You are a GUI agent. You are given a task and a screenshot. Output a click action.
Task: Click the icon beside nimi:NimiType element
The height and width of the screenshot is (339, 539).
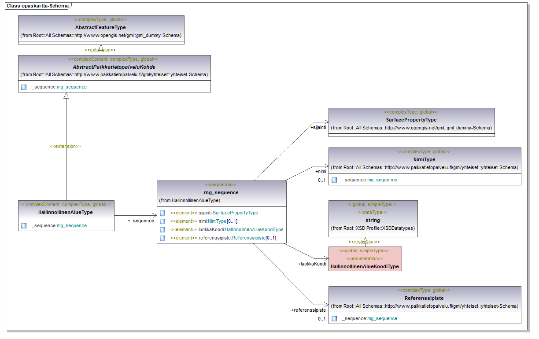tap(162, 221)
